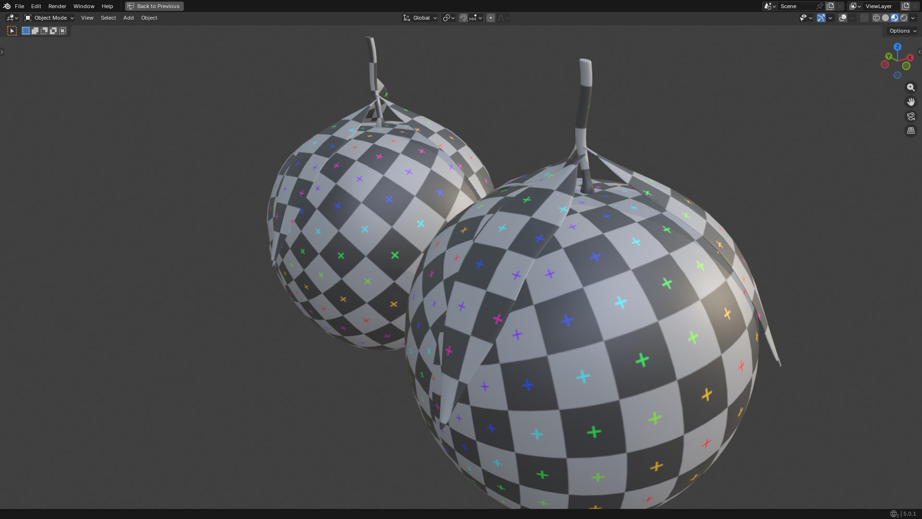The width and height of the screenshot is (922, 519).
Task: Click the language globe icon in status bar
Action: [894, 514]
